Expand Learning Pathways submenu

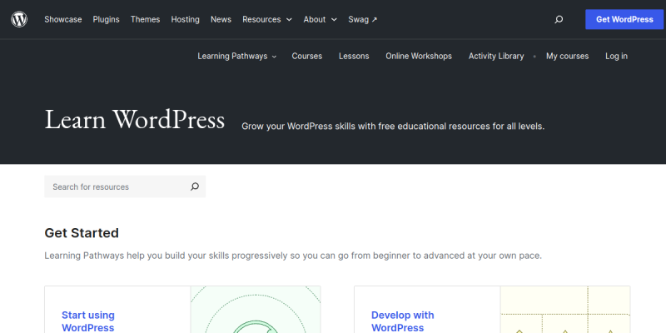click(237, 56)
